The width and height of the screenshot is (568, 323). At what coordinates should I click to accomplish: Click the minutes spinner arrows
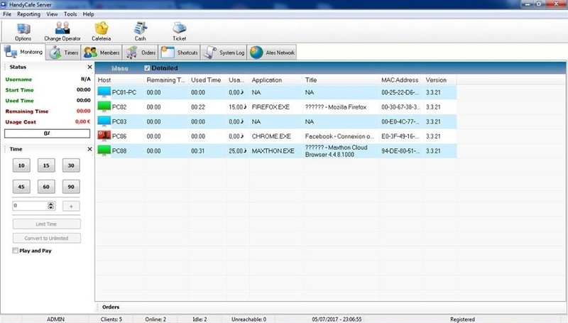coord(51,206)
